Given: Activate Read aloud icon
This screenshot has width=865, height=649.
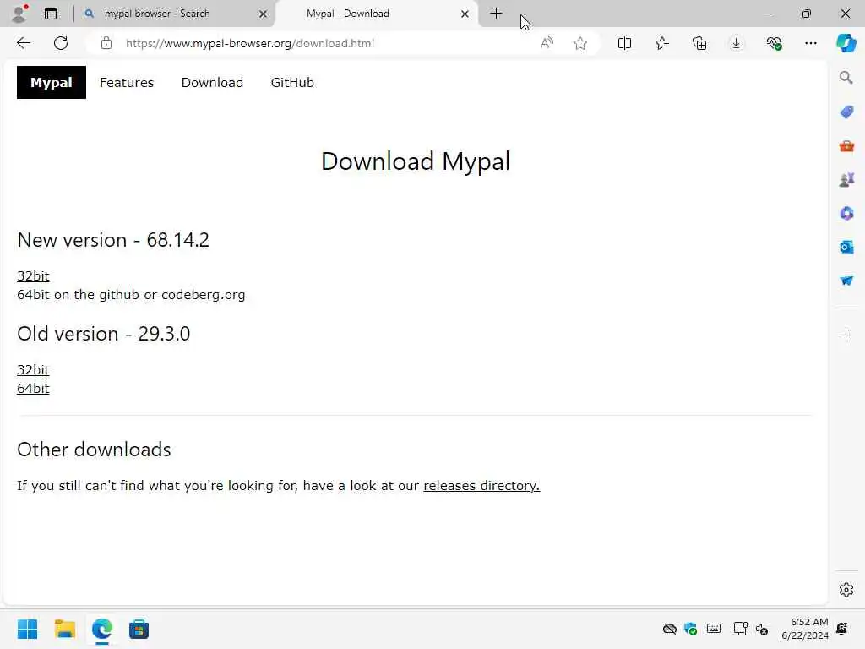Looking at the screenshot, I should coord(547,43).
